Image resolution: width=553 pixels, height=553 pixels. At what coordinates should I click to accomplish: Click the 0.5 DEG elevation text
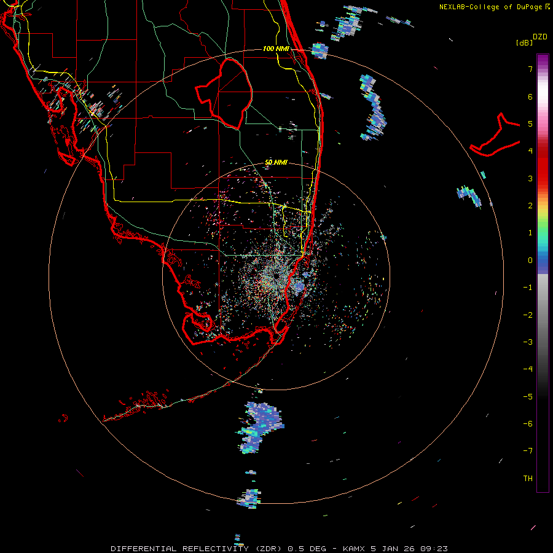click(309, 549)
